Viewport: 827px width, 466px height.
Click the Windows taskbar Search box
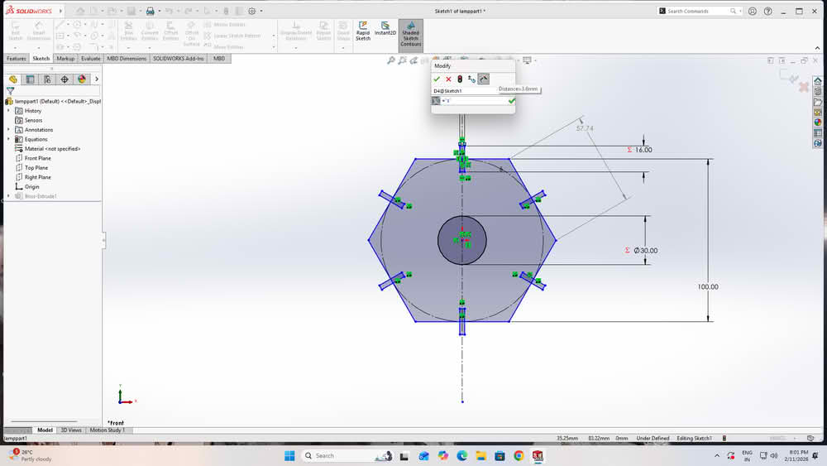pos(347,456)
